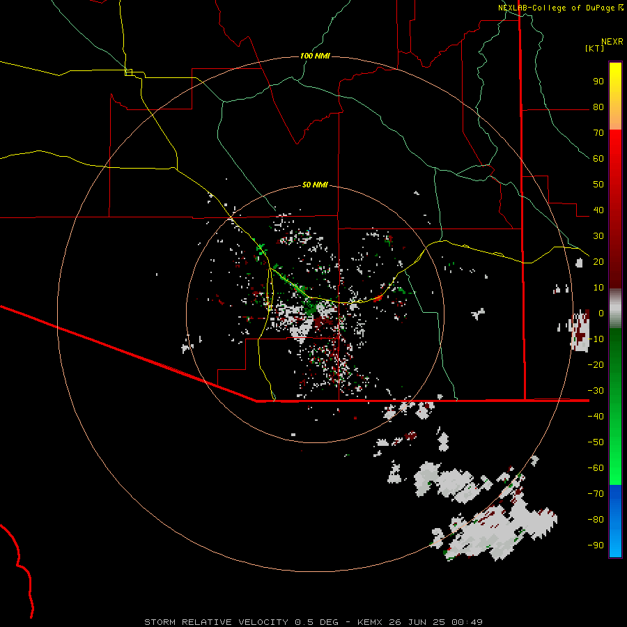
Task: Click the -10 value on the velocity scale
Action: pyautogui.click(x=596, y=339)
